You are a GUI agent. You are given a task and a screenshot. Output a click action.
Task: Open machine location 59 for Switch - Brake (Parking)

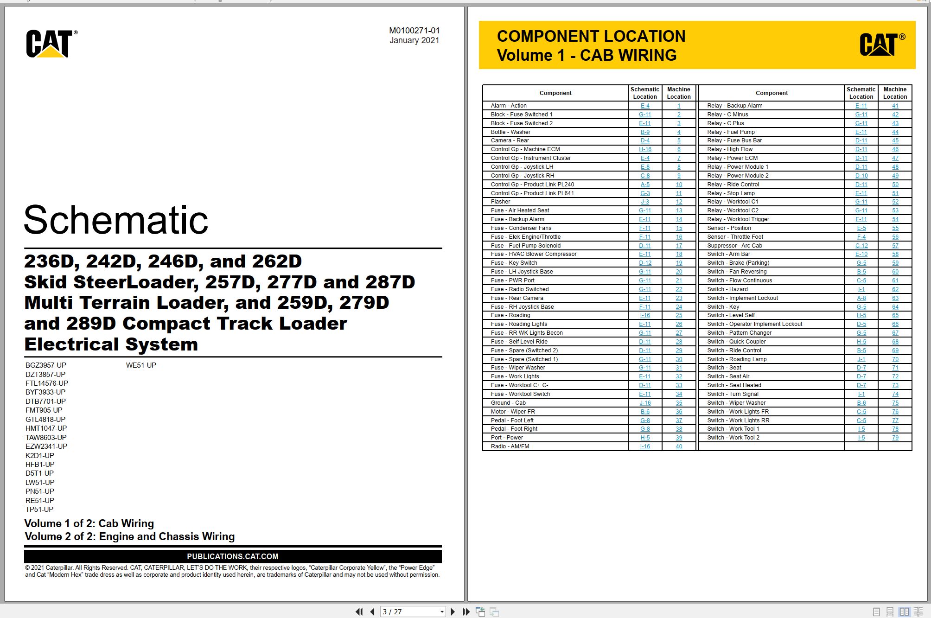[895, 263]
